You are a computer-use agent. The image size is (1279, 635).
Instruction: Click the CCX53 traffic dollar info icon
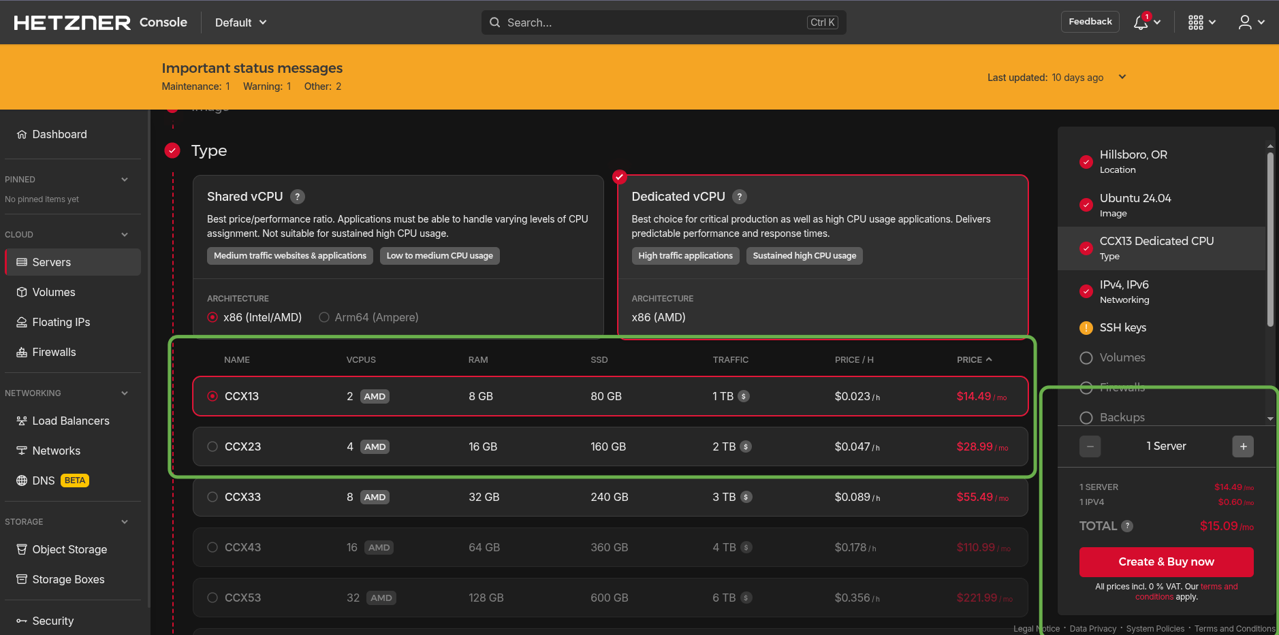pos(746,598)
